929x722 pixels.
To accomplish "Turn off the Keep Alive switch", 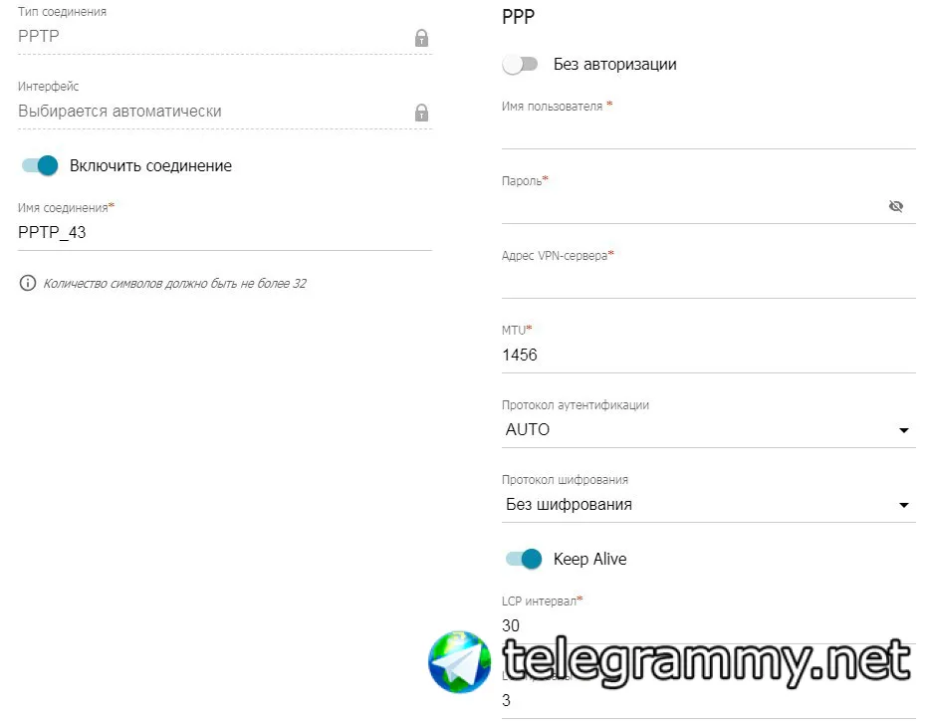I will coord(524,559).
